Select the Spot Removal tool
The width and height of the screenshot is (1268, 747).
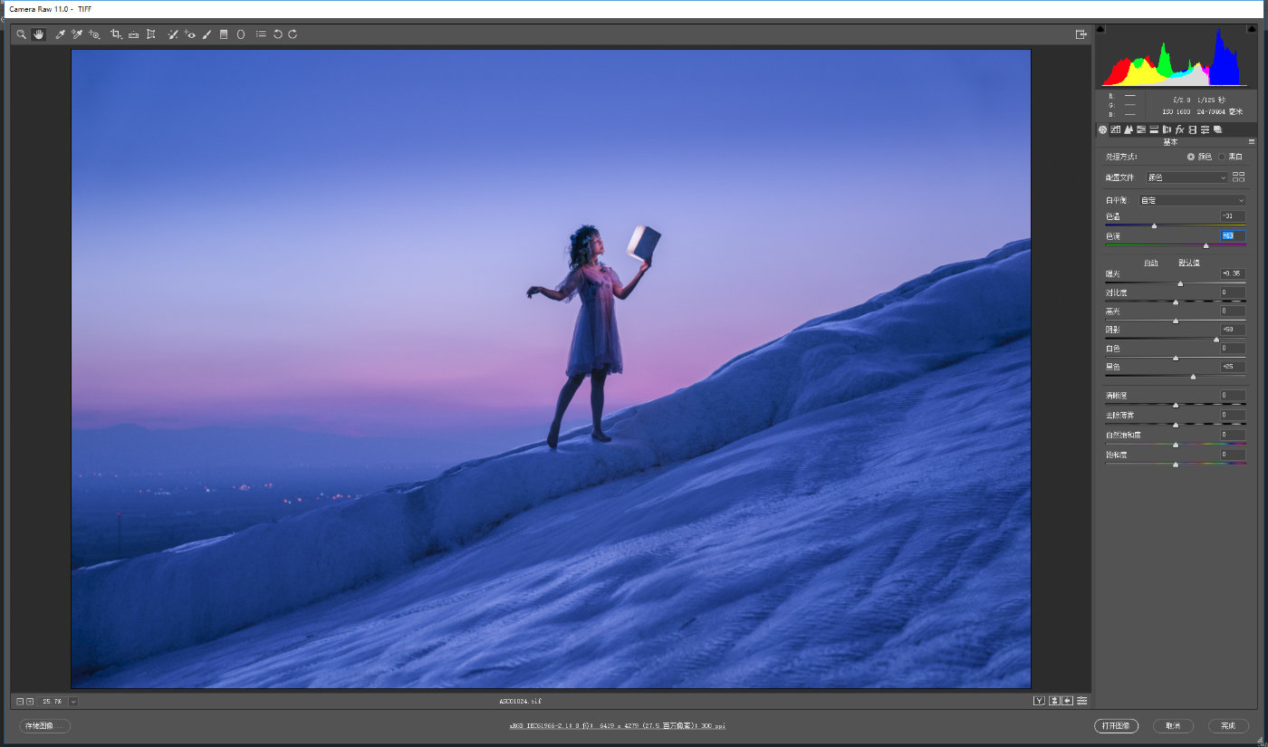click(173, 34)
